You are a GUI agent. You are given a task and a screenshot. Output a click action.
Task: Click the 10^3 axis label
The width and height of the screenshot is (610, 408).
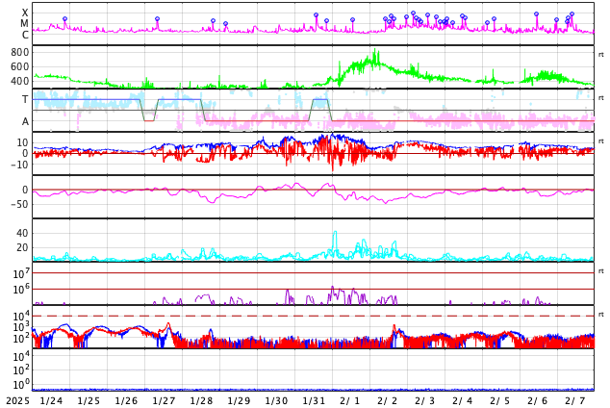click(x=21, y=327)
